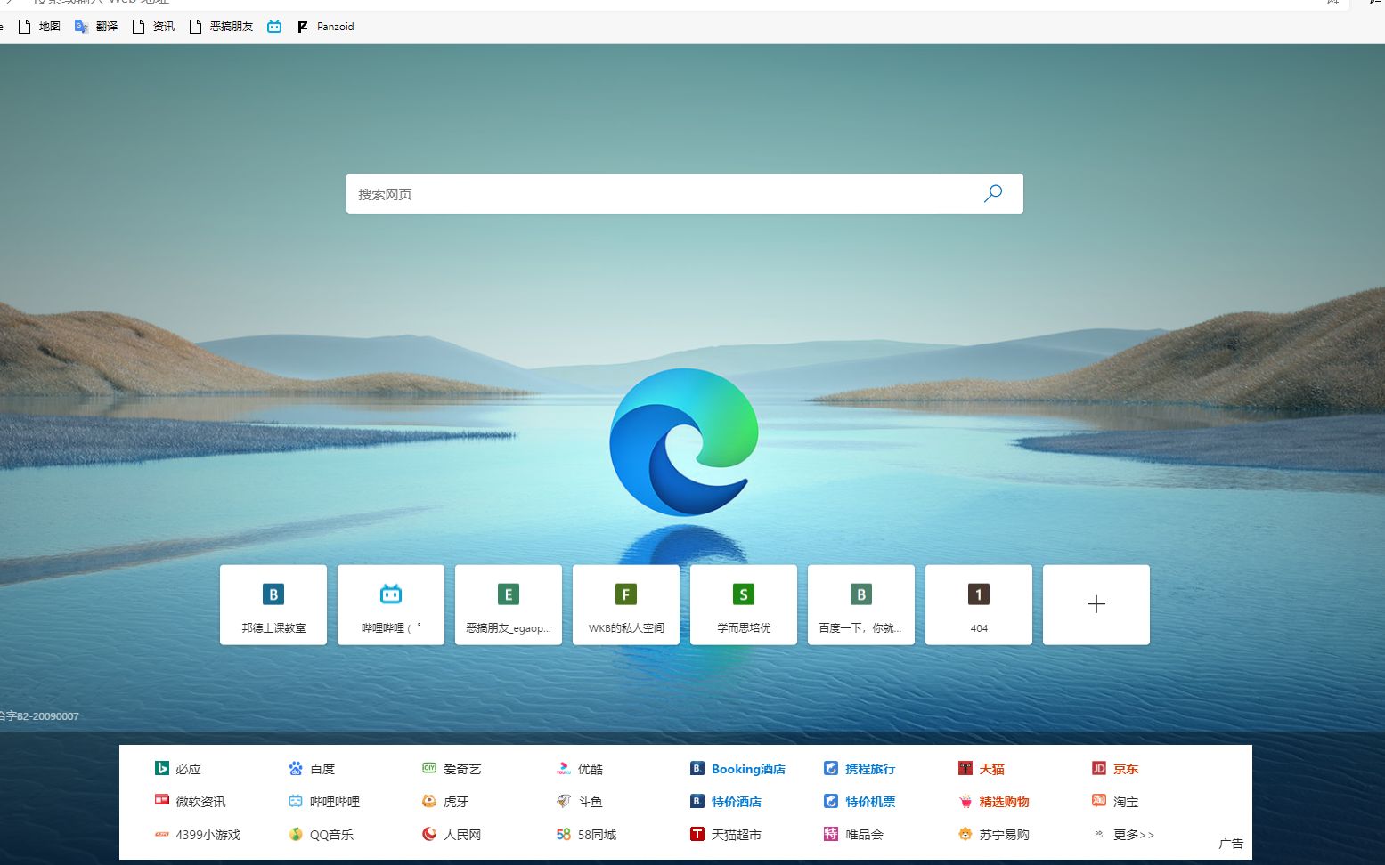Click the 天猫超市 icon
This screenshot has height=865, width=1385.
point(697,834)
